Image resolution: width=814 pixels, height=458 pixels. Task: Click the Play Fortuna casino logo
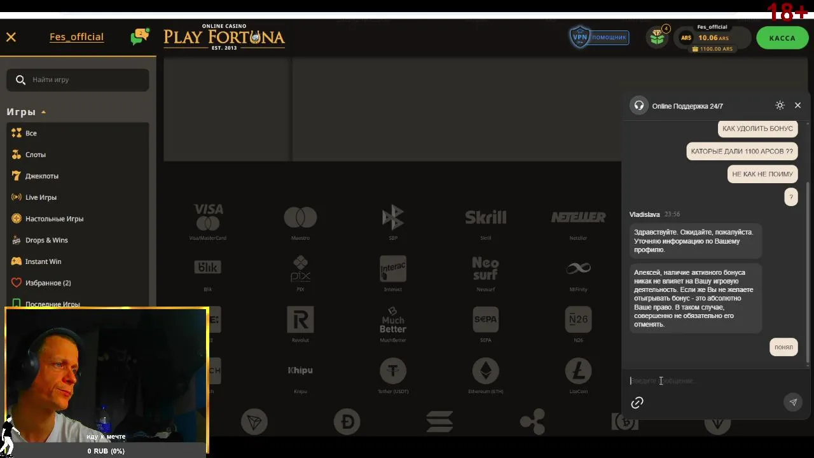224,38
